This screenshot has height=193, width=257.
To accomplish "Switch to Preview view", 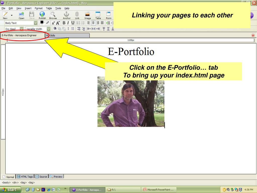I will 56,177.
